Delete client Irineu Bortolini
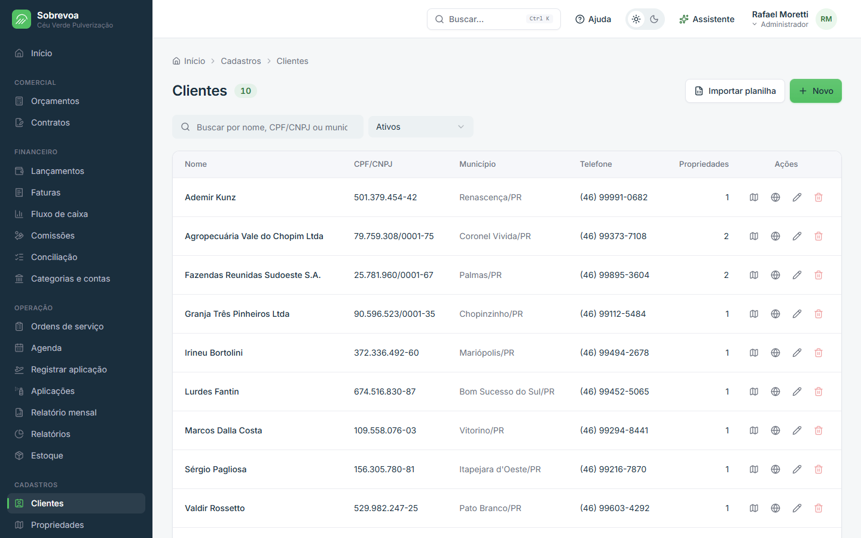 coord(819,353)
